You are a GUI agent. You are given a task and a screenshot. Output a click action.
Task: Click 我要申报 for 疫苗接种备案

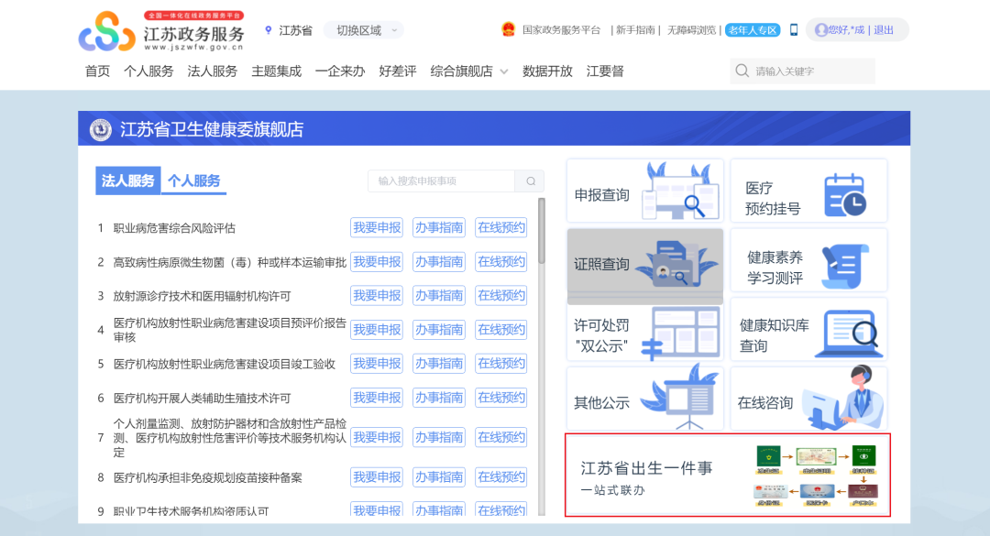pos(377,477)
